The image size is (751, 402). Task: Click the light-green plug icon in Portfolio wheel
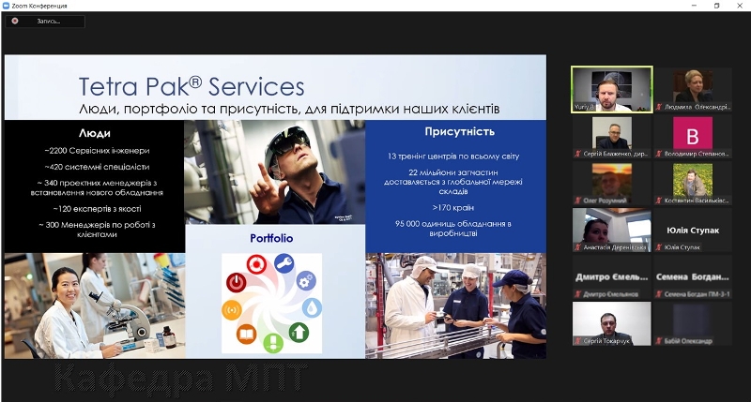coord(273,342)
